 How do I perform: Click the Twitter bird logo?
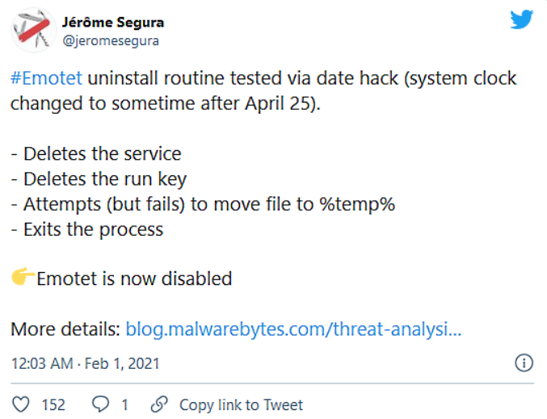coord(521,20)
